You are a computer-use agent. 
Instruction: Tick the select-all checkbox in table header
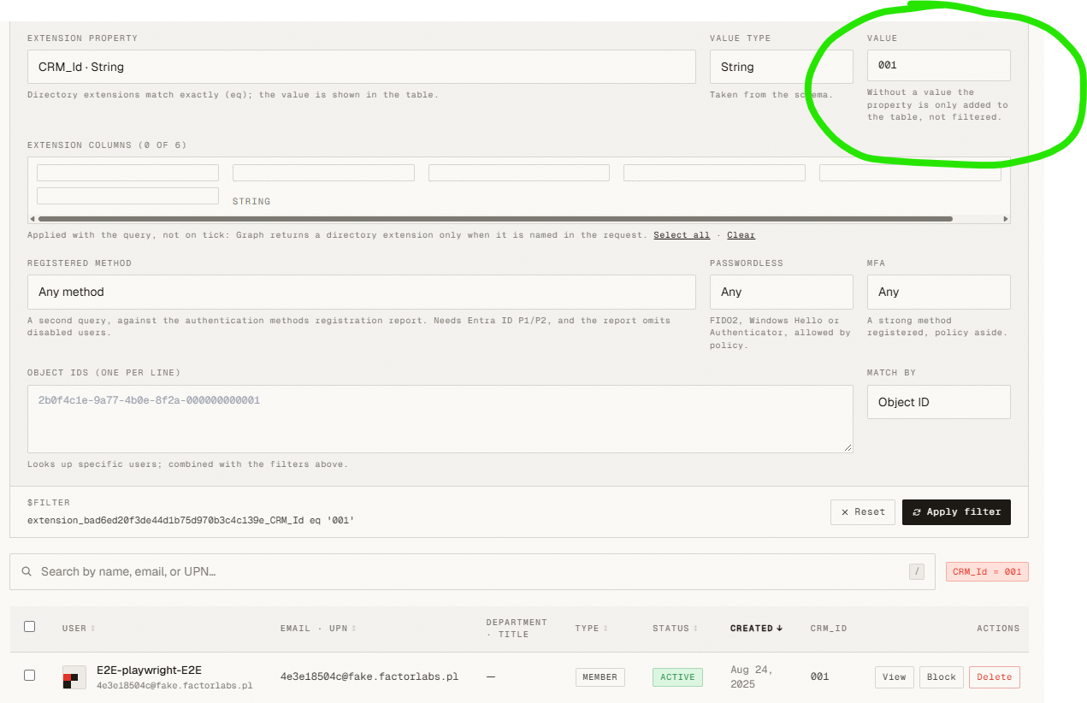tap(30, 627)
